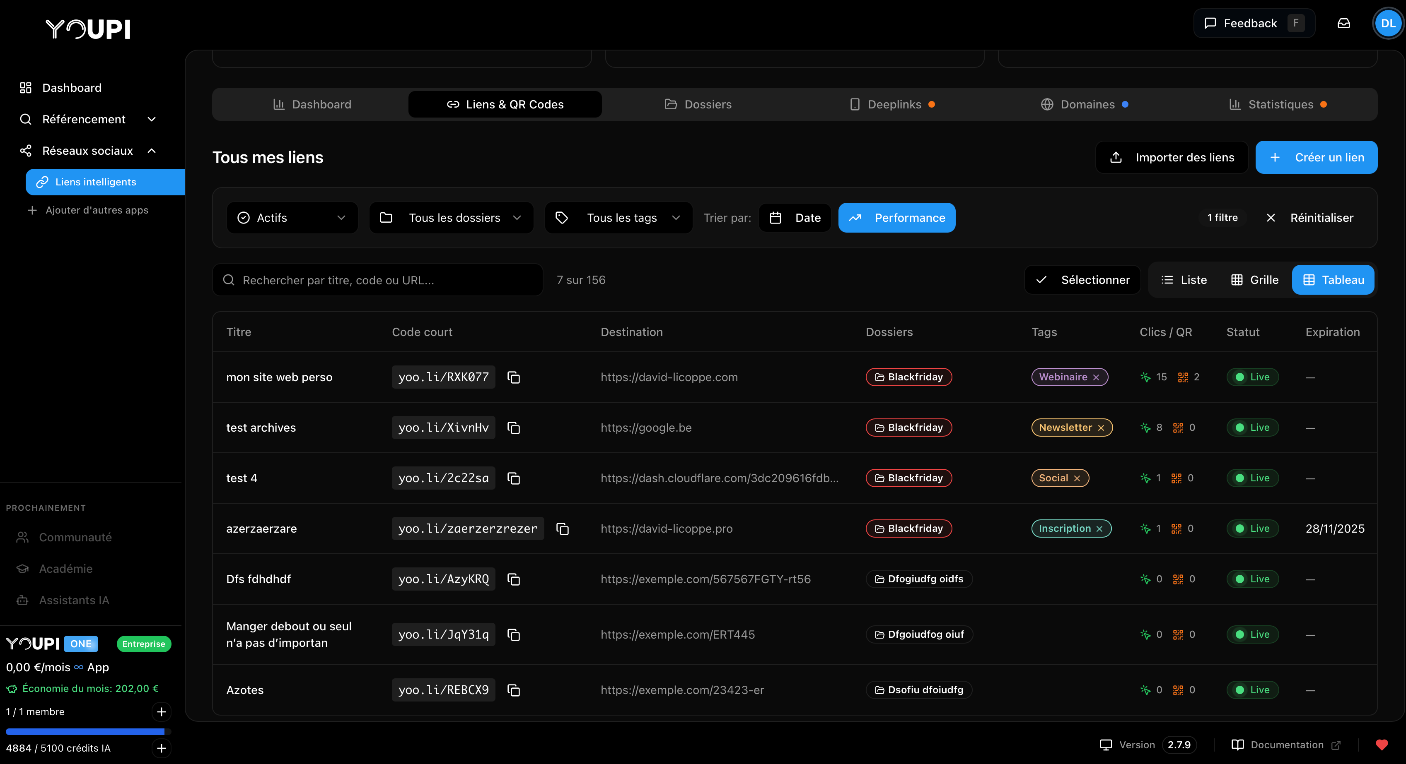Switch to Grille view
Image resolution: width=1406 pixels, height=764 pixels.
[1255, 280]
